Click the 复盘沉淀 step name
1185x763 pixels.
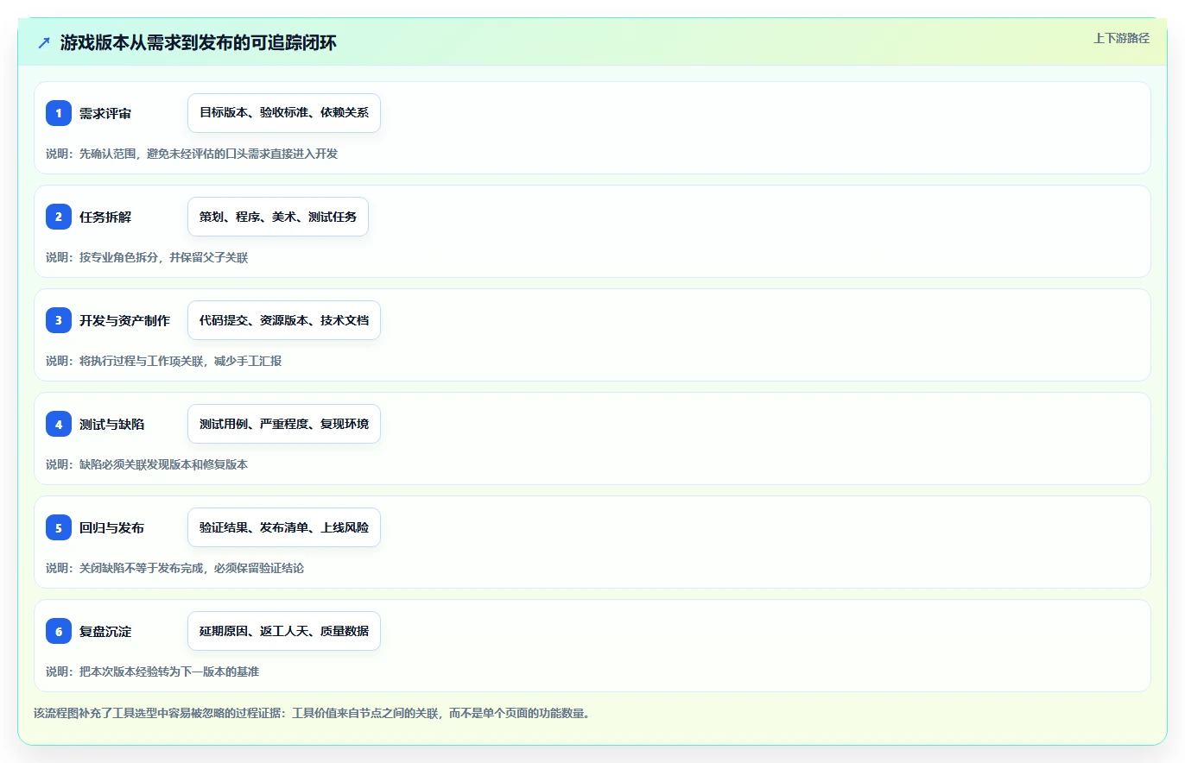tap(105, 631)
